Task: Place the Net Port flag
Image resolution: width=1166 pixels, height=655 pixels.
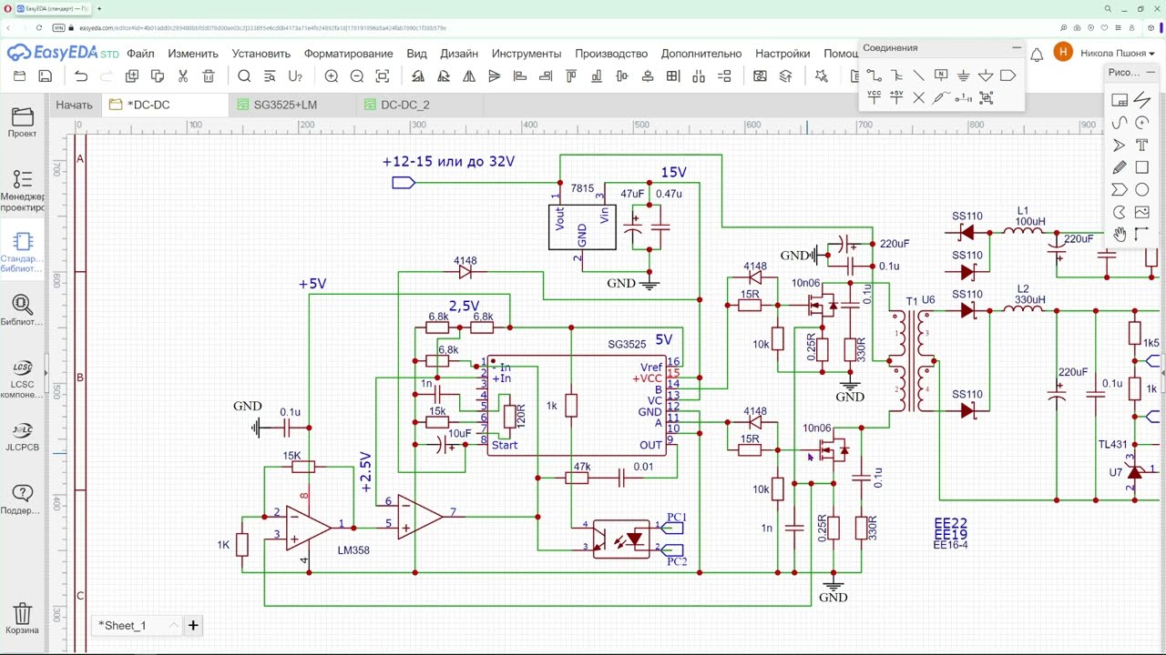Action: coord(1007,76)
